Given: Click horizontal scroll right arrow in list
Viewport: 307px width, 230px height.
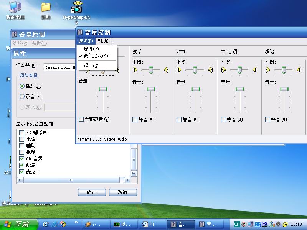Looking at the screenshot, I should point(127,180).
